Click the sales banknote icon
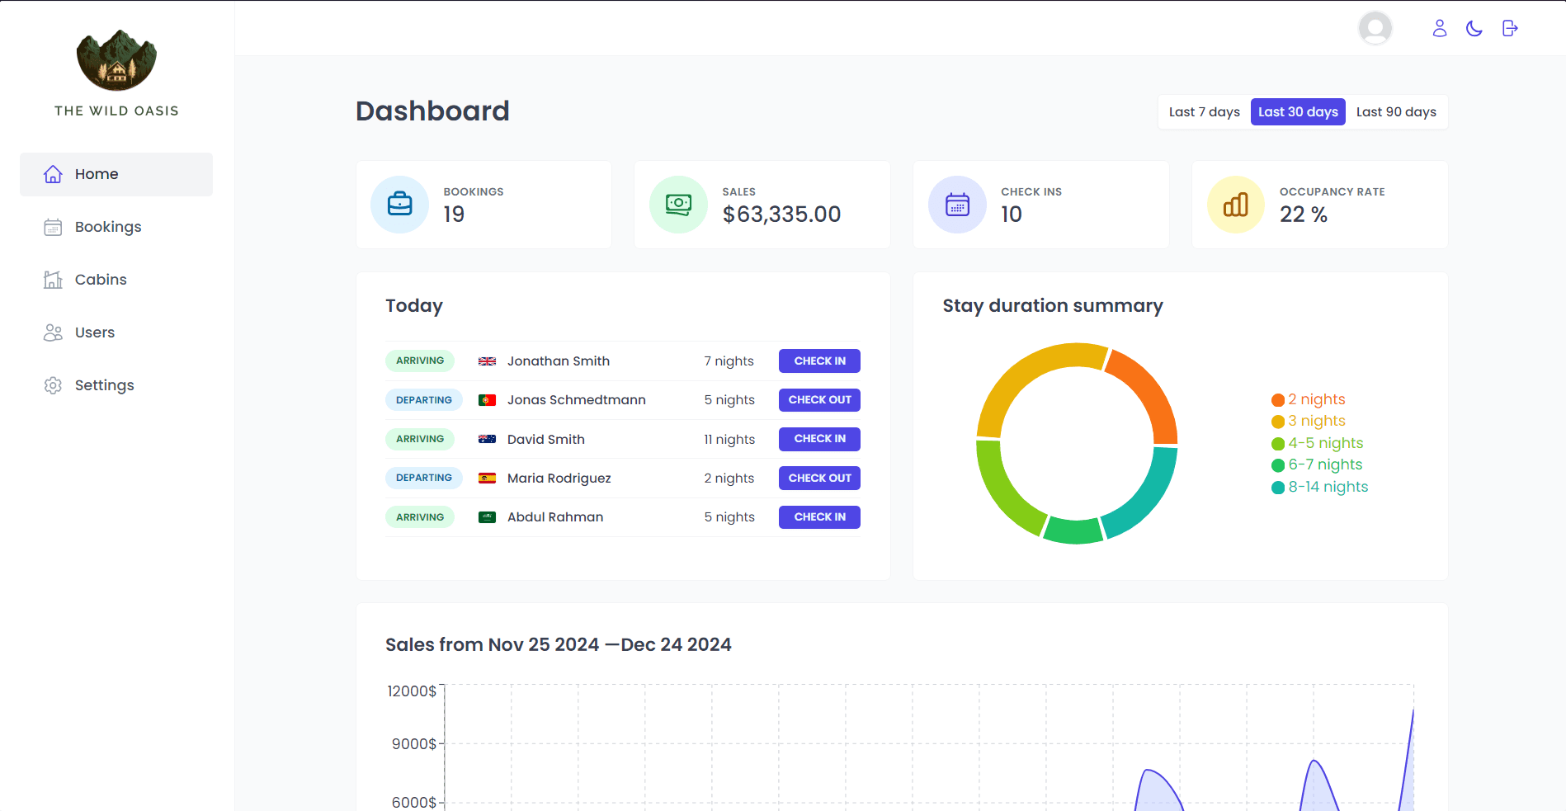 pyautogui.click(x=678, y=205)
